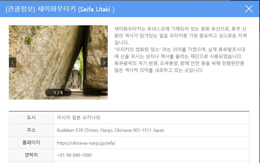This screenshot has width=260, height=163.
Task: Click the 홈페이지 row header cell
Action: (31, 143)
